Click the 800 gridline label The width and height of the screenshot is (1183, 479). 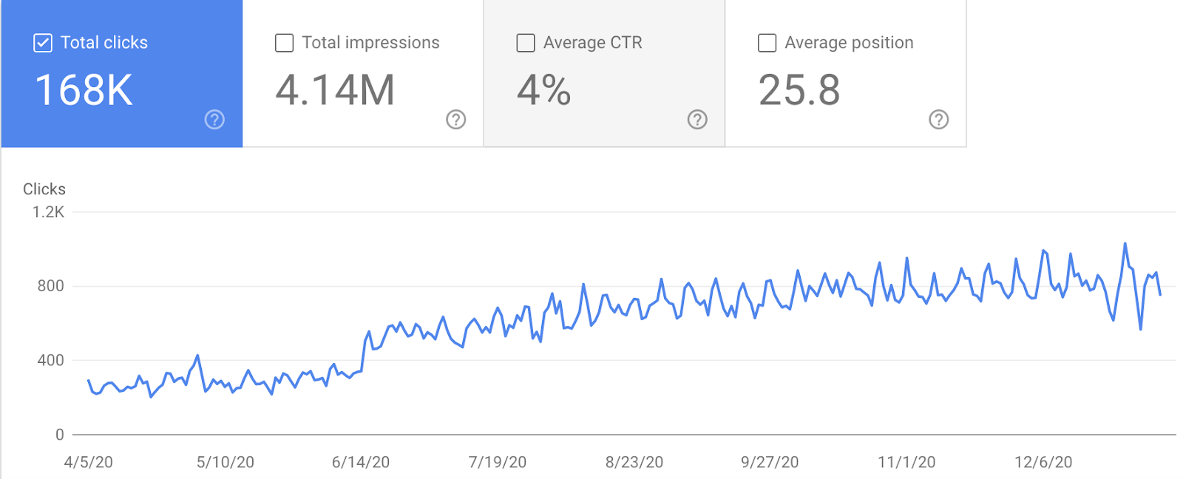(51, 286)
